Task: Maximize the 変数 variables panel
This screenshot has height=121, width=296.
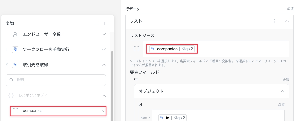Action: (107, 24)
